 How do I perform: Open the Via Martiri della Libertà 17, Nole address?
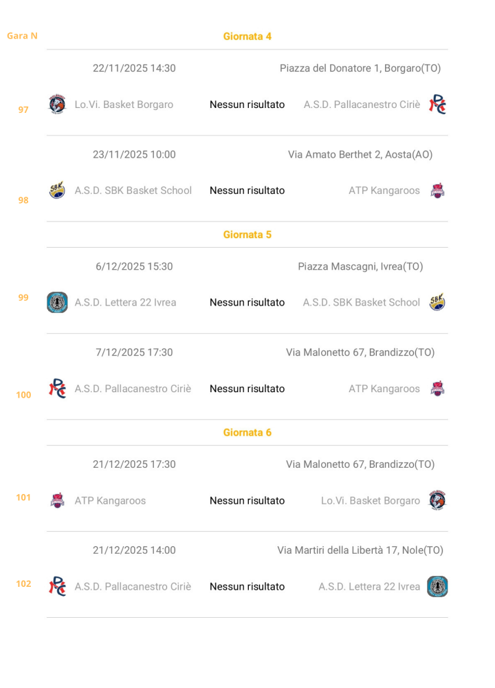(360, 550)
